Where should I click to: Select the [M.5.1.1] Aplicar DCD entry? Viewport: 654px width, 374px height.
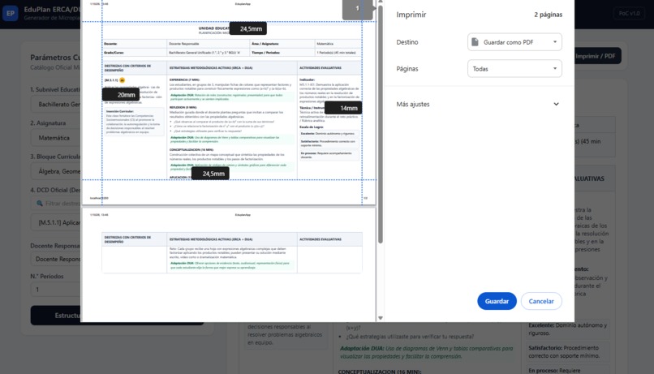(56, 222)
